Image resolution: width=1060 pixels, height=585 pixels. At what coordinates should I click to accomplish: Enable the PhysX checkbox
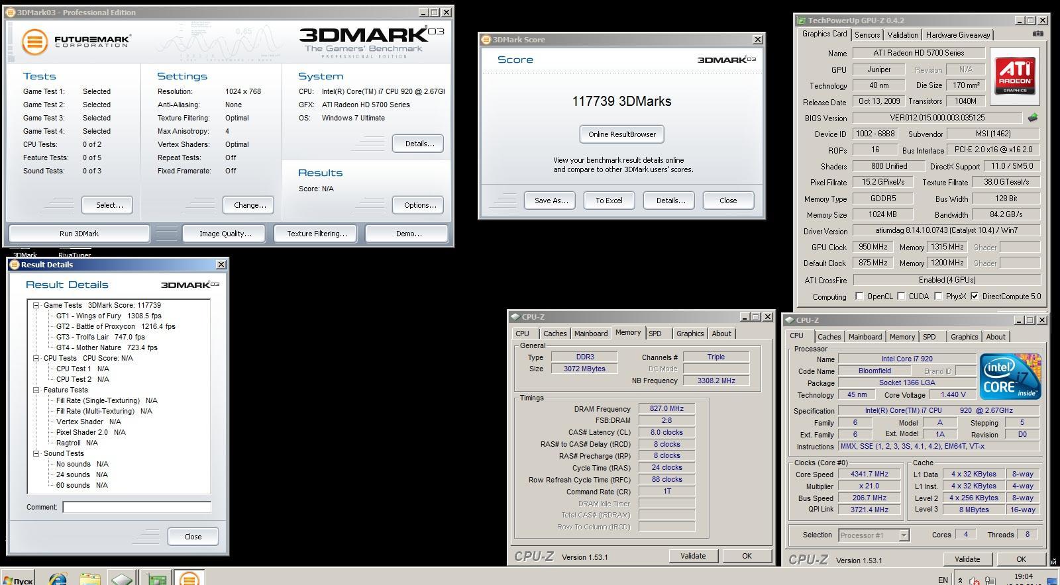click(938, 296)
